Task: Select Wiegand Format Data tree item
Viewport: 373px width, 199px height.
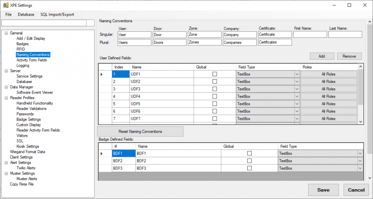Action: tap(27, 152)
